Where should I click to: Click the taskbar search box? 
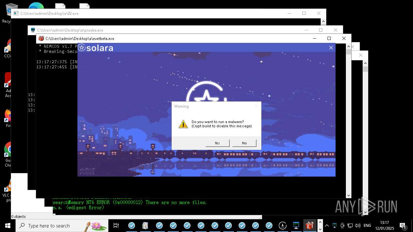[62, 226]
